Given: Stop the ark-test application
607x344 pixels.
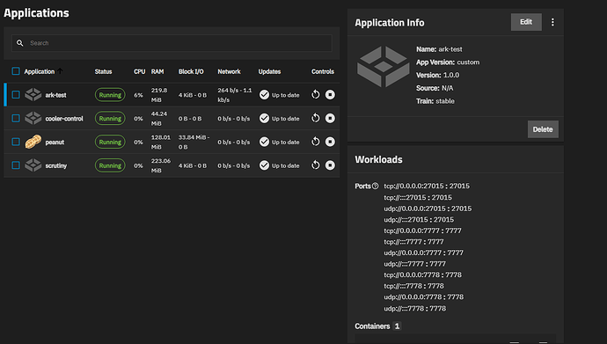Looking at the screenshot, I should (330, 94).
